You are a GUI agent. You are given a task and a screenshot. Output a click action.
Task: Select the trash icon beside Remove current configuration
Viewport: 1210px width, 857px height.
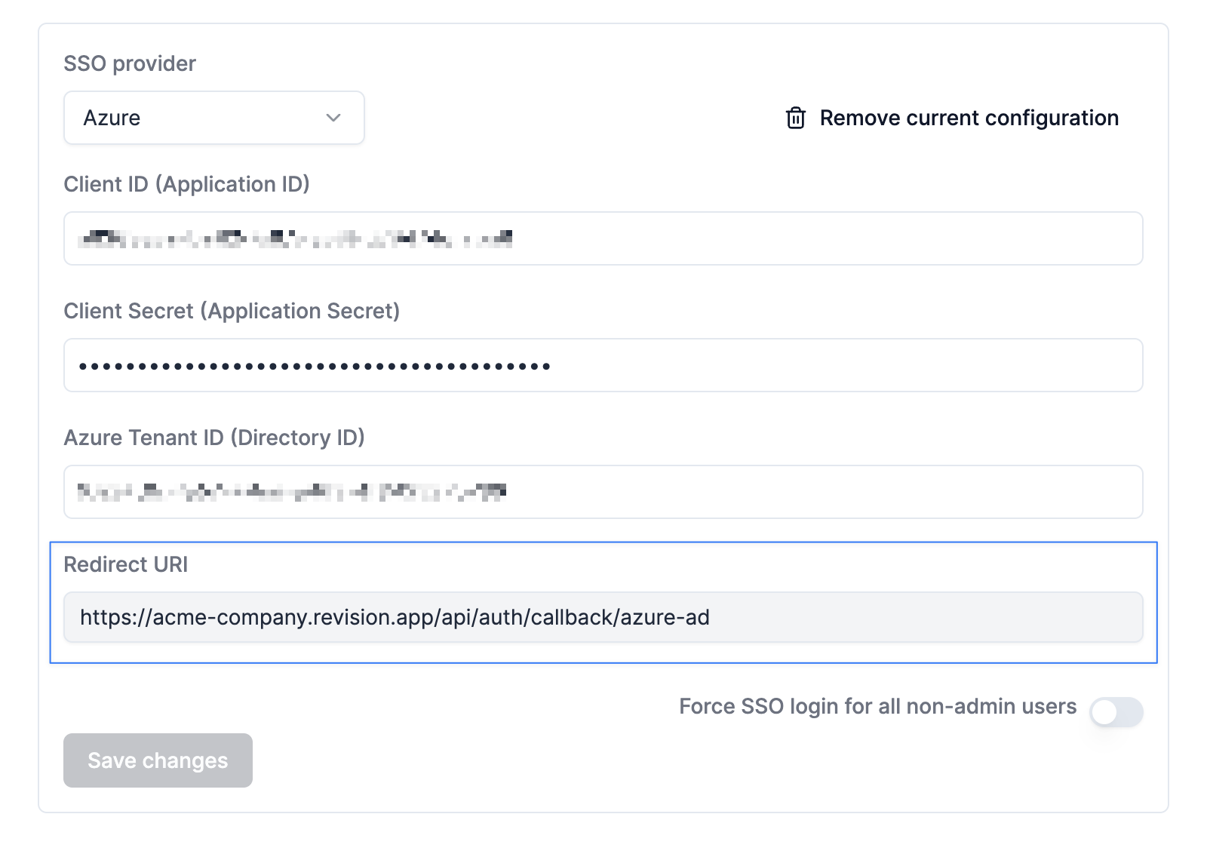tap(794, 118)
